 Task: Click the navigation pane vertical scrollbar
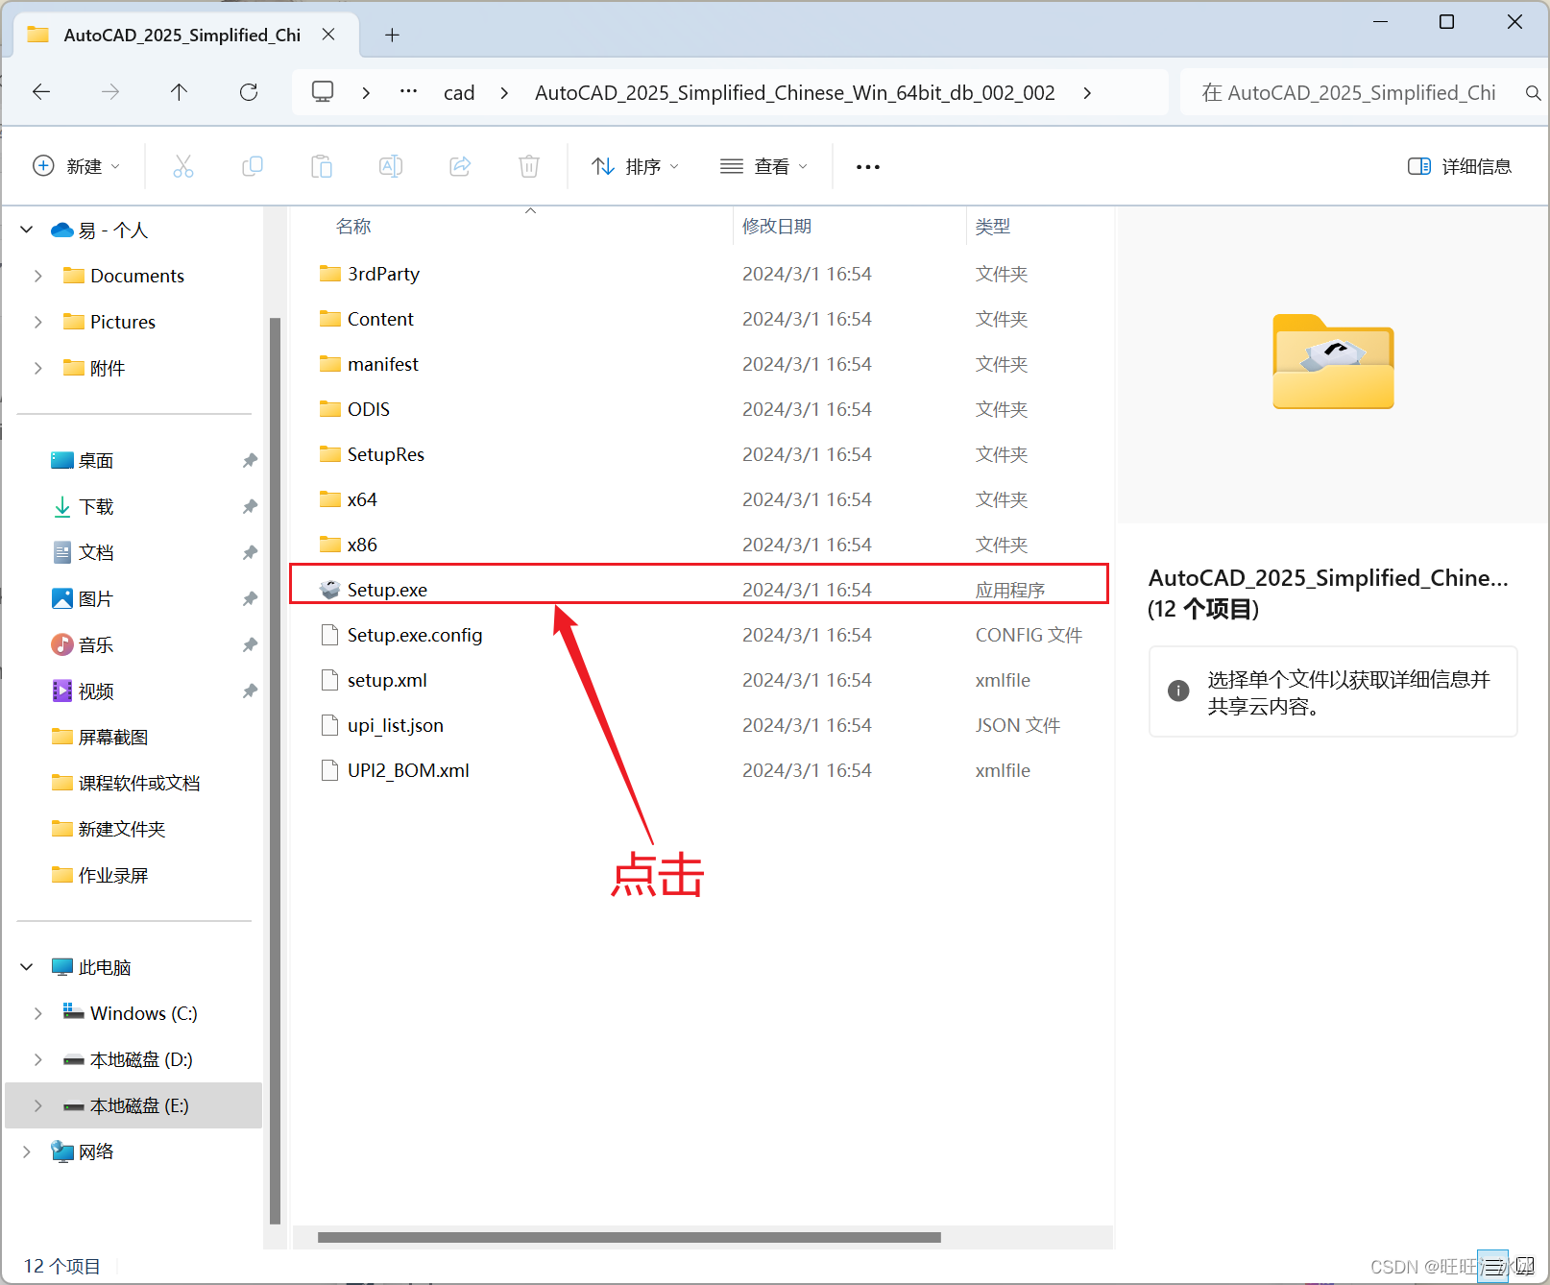(x=276, y=770)
